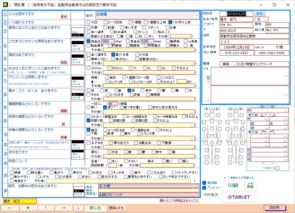Open the 症状 dropdown showing 左肩痛
This screenshot has width=295, height=213.
197,15
